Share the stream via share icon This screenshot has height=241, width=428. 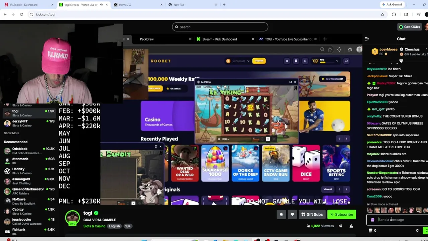coord(340,226)
